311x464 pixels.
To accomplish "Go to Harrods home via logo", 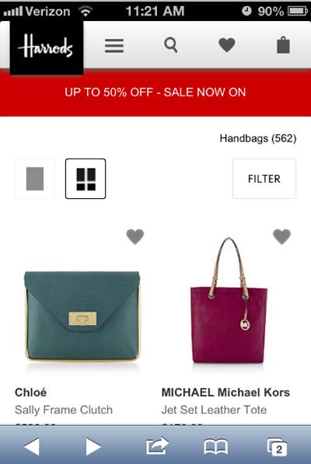I will click(x=47, y=47).
